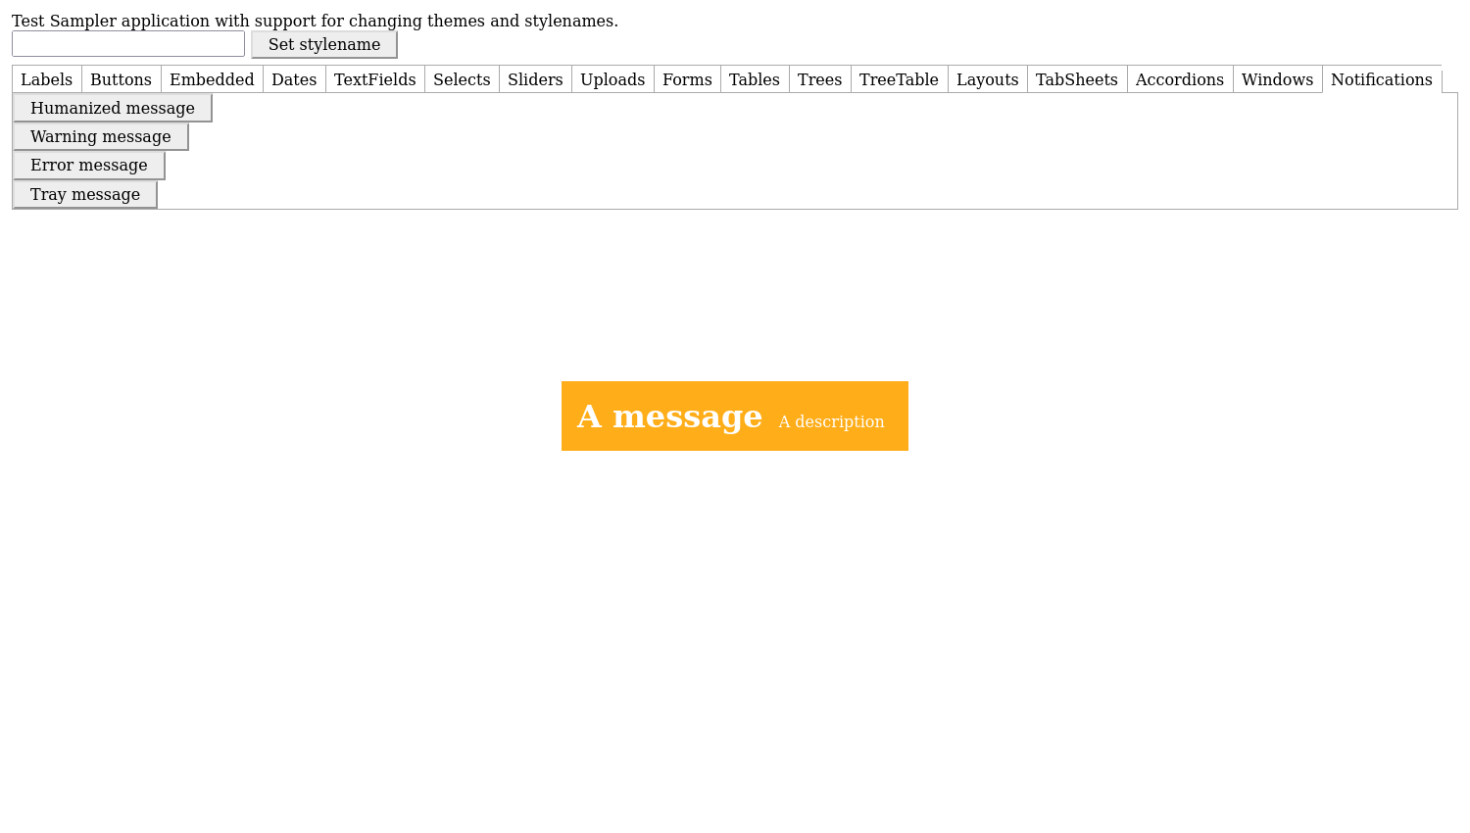Viewport: 1470px width, 833px height.
Task: Click the Test Sampler application description text
Action: pyautogui.click(x=315, y=21)
